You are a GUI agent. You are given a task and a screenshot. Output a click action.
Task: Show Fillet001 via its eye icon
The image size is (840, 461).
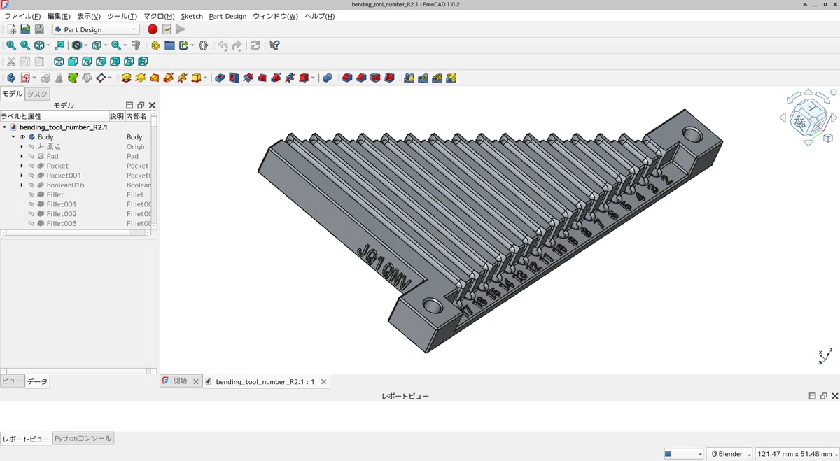pos(31,204)
